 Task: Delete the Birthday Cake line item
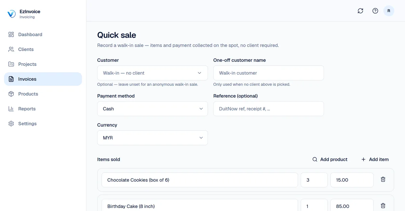tap(383, 206)
